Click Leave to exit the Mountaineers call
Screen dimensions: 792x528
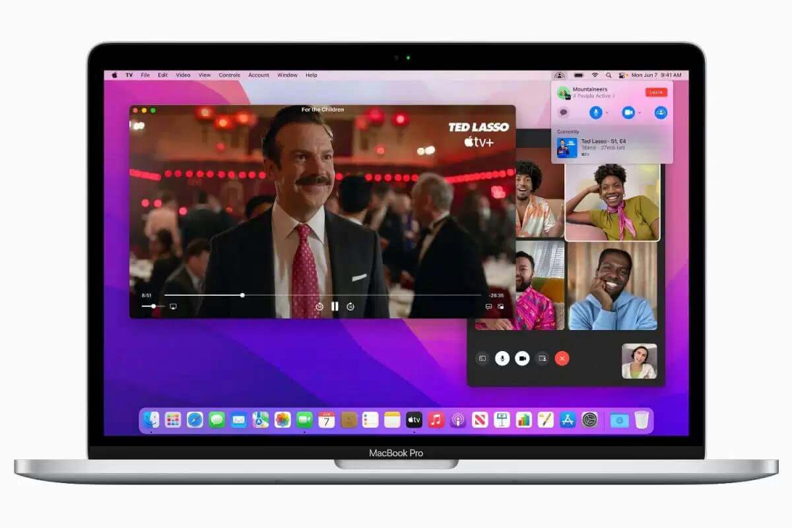coord(656,92)
